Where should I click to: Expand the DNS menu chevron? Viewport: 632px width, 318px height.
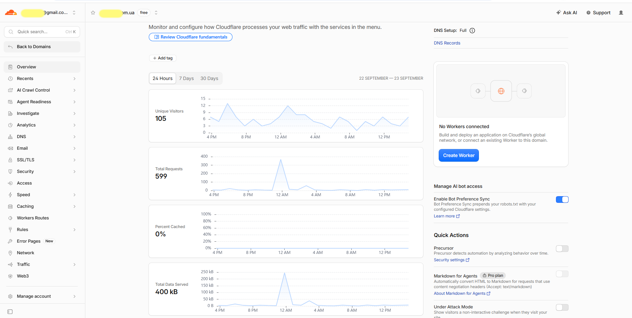[x=74, y=137]
